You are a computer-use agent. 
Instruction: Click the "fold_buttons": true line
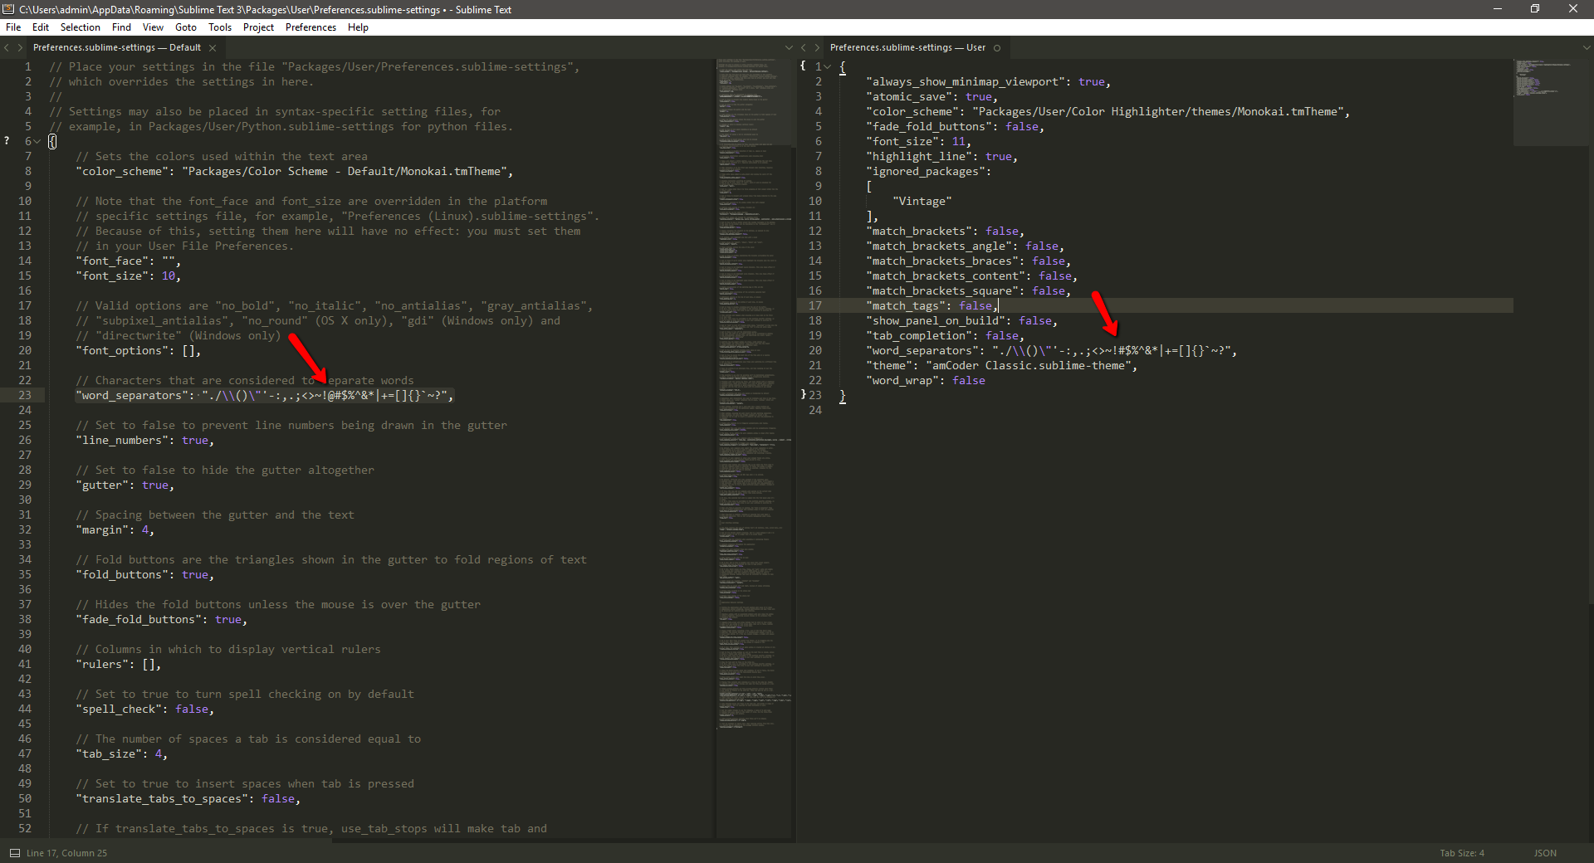click(144, 575)
